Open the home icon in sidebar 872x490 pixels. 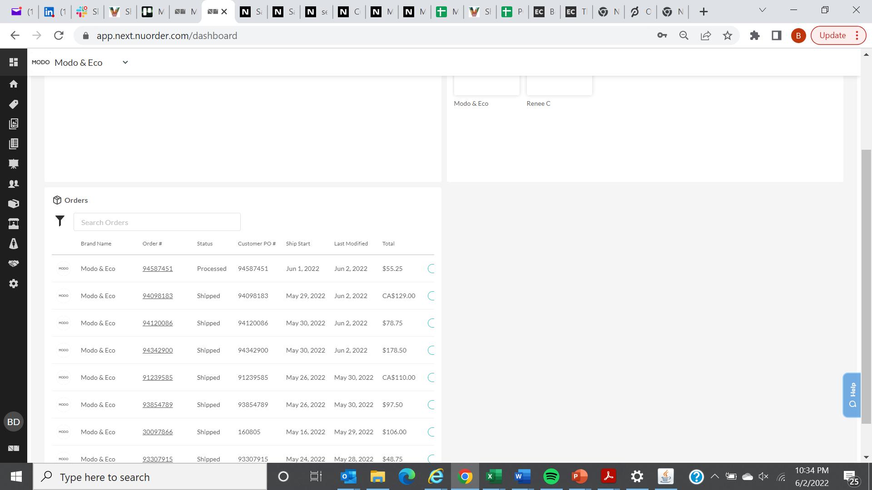pos(14,84)
